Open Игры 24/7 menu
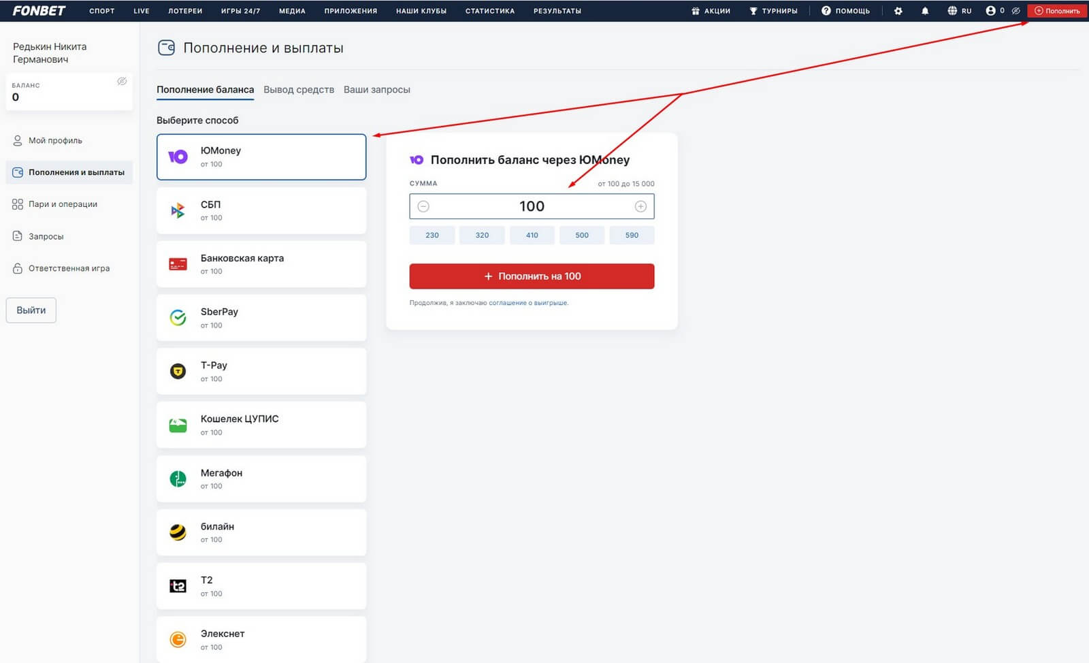The width and height of the screenshot is (1089, 663). (240, 11)
